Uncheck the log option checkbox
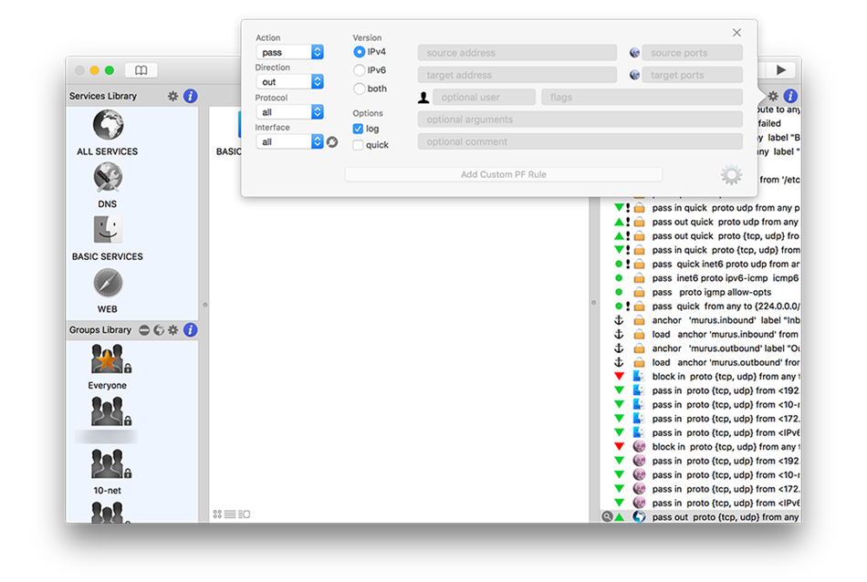This screenshot has height=582, width=867. pyautogui.click(x=359, y=129)
